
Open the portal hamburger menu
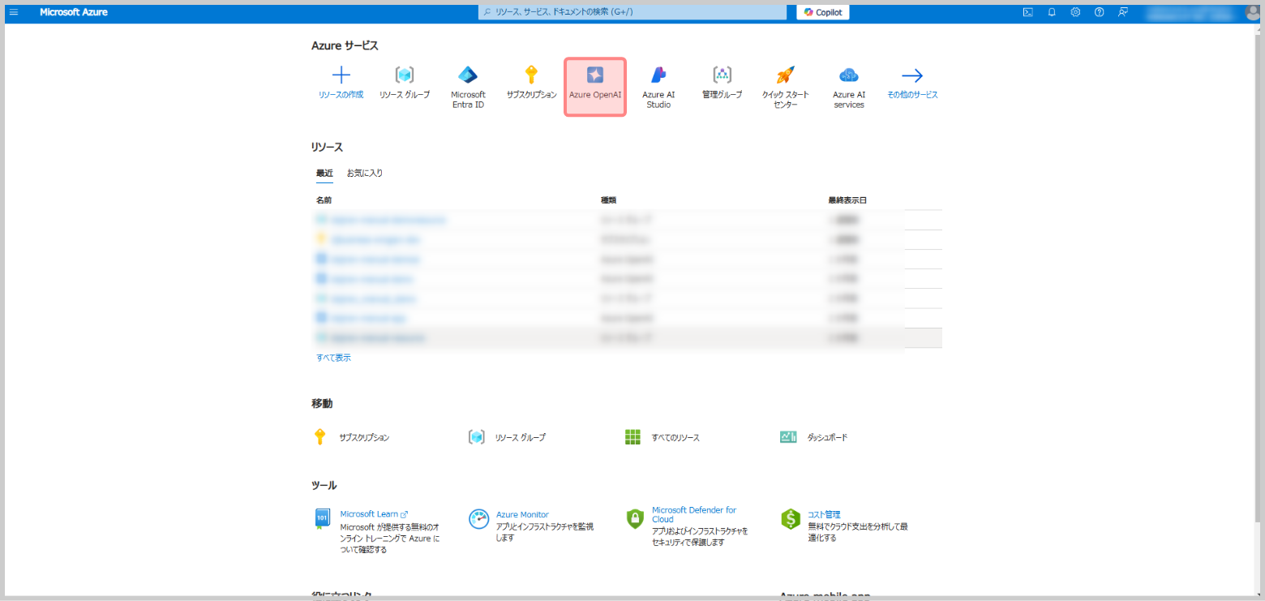click(14, 12)
